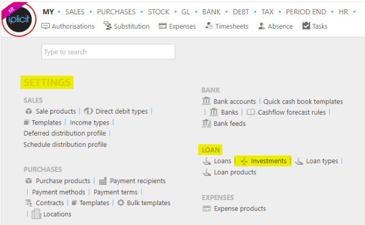Switch to the PERIOD END menu
The height and width of the screenshot is (225, 365).
pos(306,12)
